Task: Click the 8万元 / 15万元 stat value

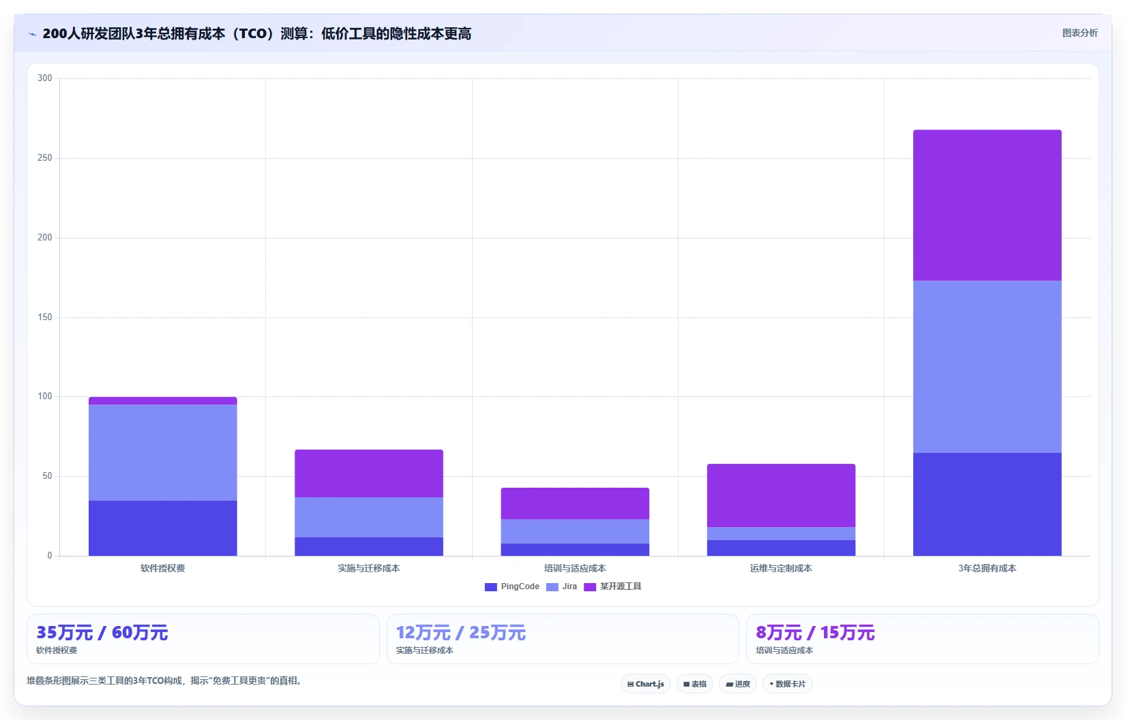Action: [x=815, y=633]
